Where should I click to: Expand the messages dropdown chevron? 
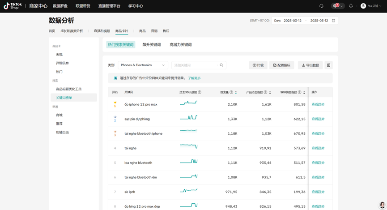pyautogui.click(x=341, y=6)
